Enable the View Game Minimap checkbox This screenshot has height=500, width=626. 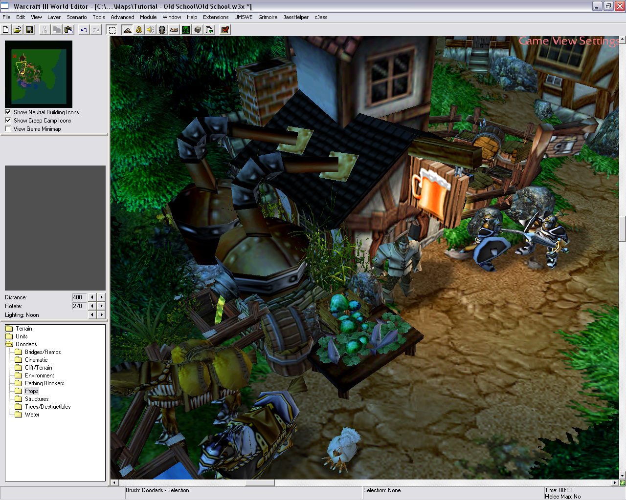[8, 129]
